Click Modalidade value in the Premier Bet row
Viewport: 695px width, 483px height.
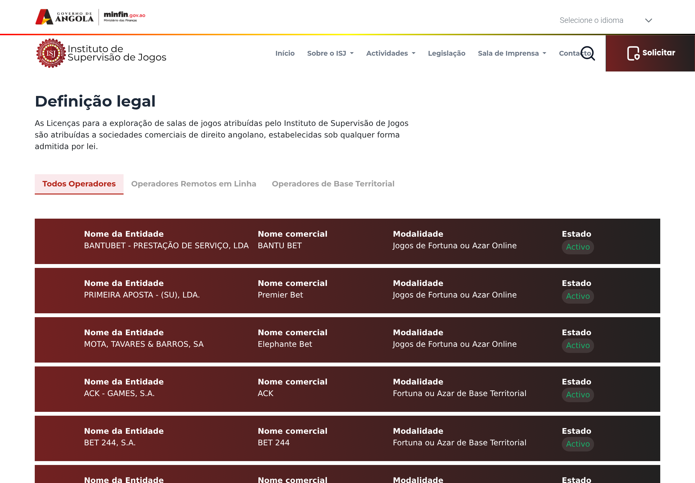click(x=455, y=295)
